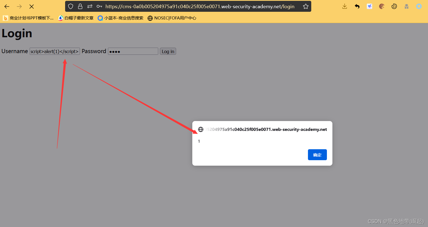The image size is (428, 227).
Task: Show site security padlock info
Action: [80, 6]
